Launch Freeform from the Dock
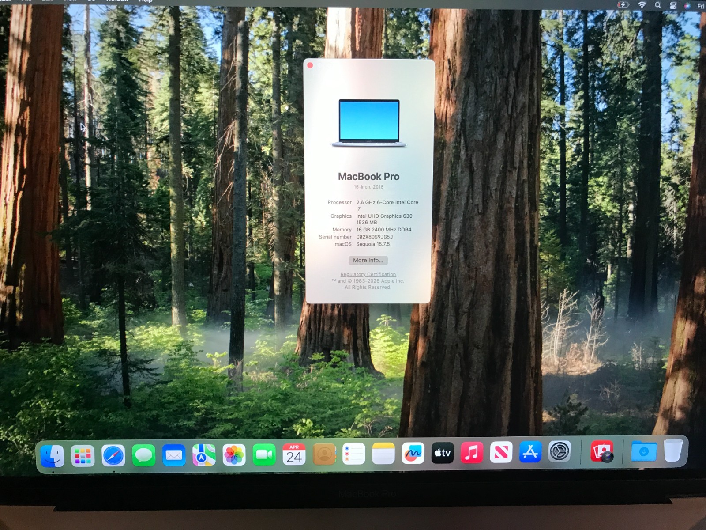Viewport: 706px width, 530px height. 413,453
